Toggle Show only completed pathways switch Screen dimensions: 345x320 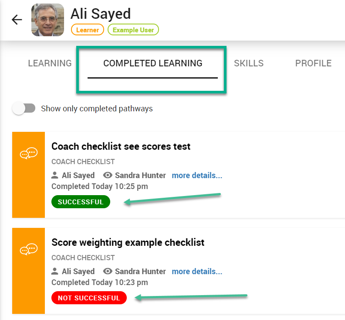[24, 108]
